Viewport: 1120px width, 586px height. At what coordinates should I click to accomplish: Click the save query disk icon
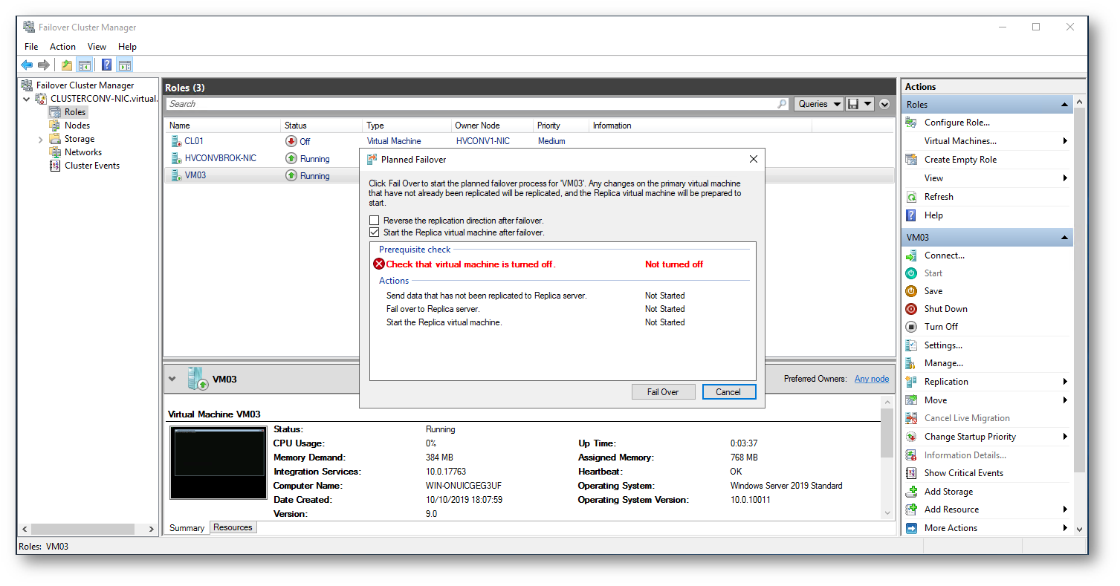click(853, 104)
